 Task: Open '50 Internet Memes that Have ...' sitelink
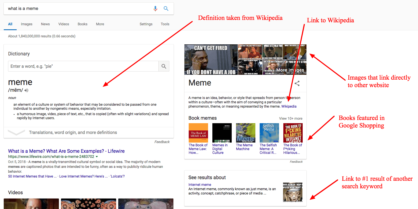32,176
